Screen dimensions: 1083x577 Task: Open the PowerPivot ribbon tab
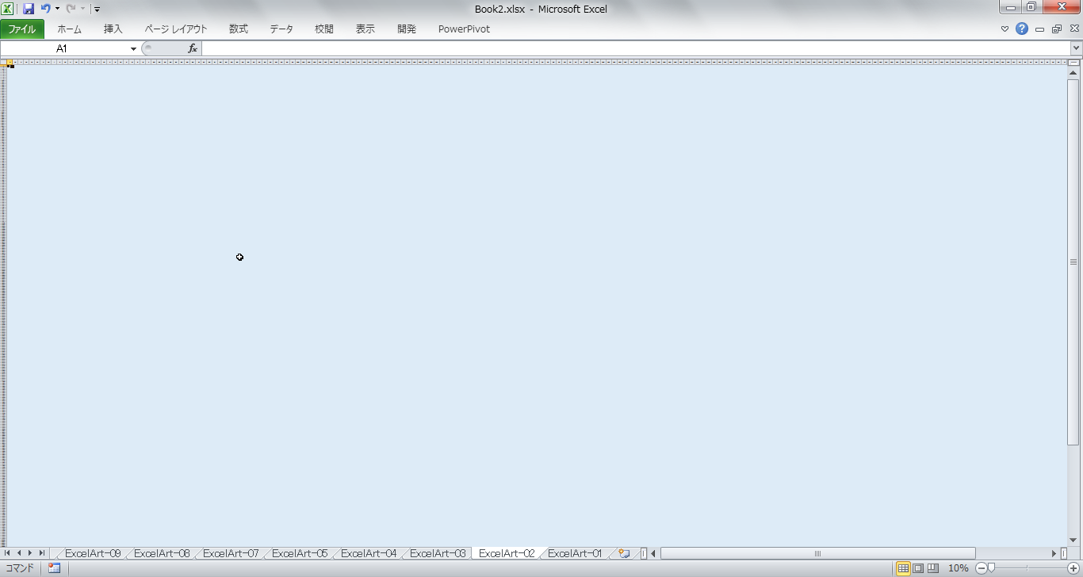coord(464,29)
